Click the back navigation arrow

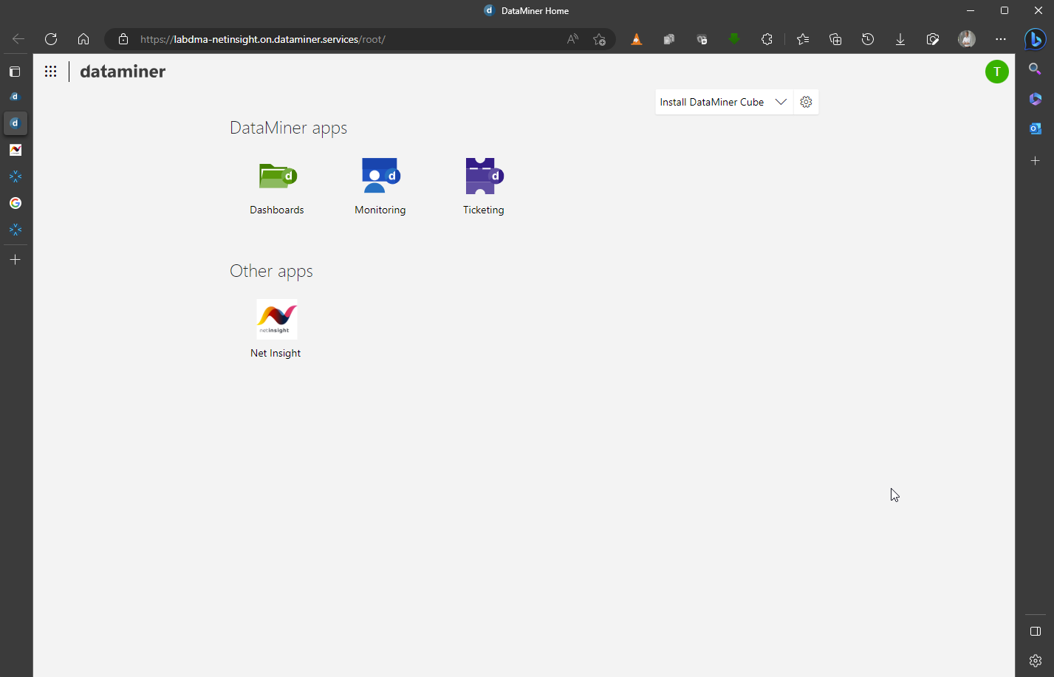18,39
